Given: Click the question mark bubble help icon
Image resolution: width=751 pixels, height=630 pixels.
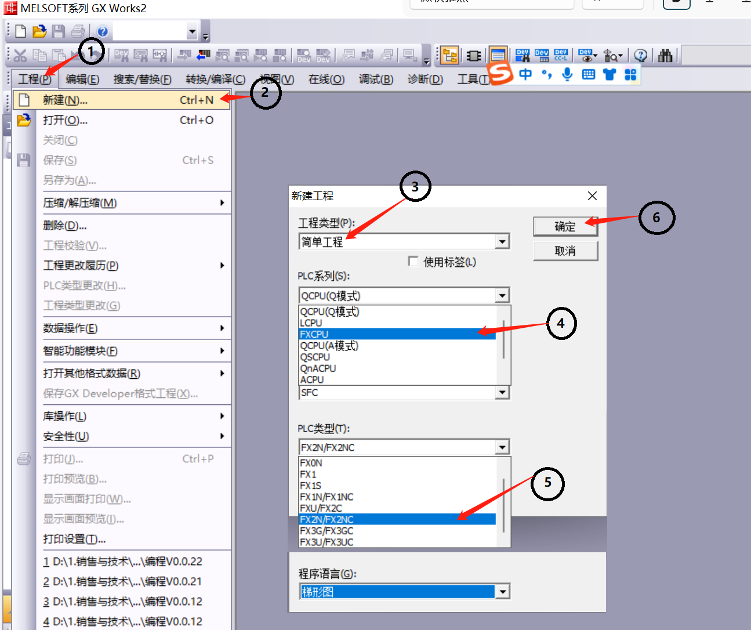Looking at the screenshot, I should [640, 56].
